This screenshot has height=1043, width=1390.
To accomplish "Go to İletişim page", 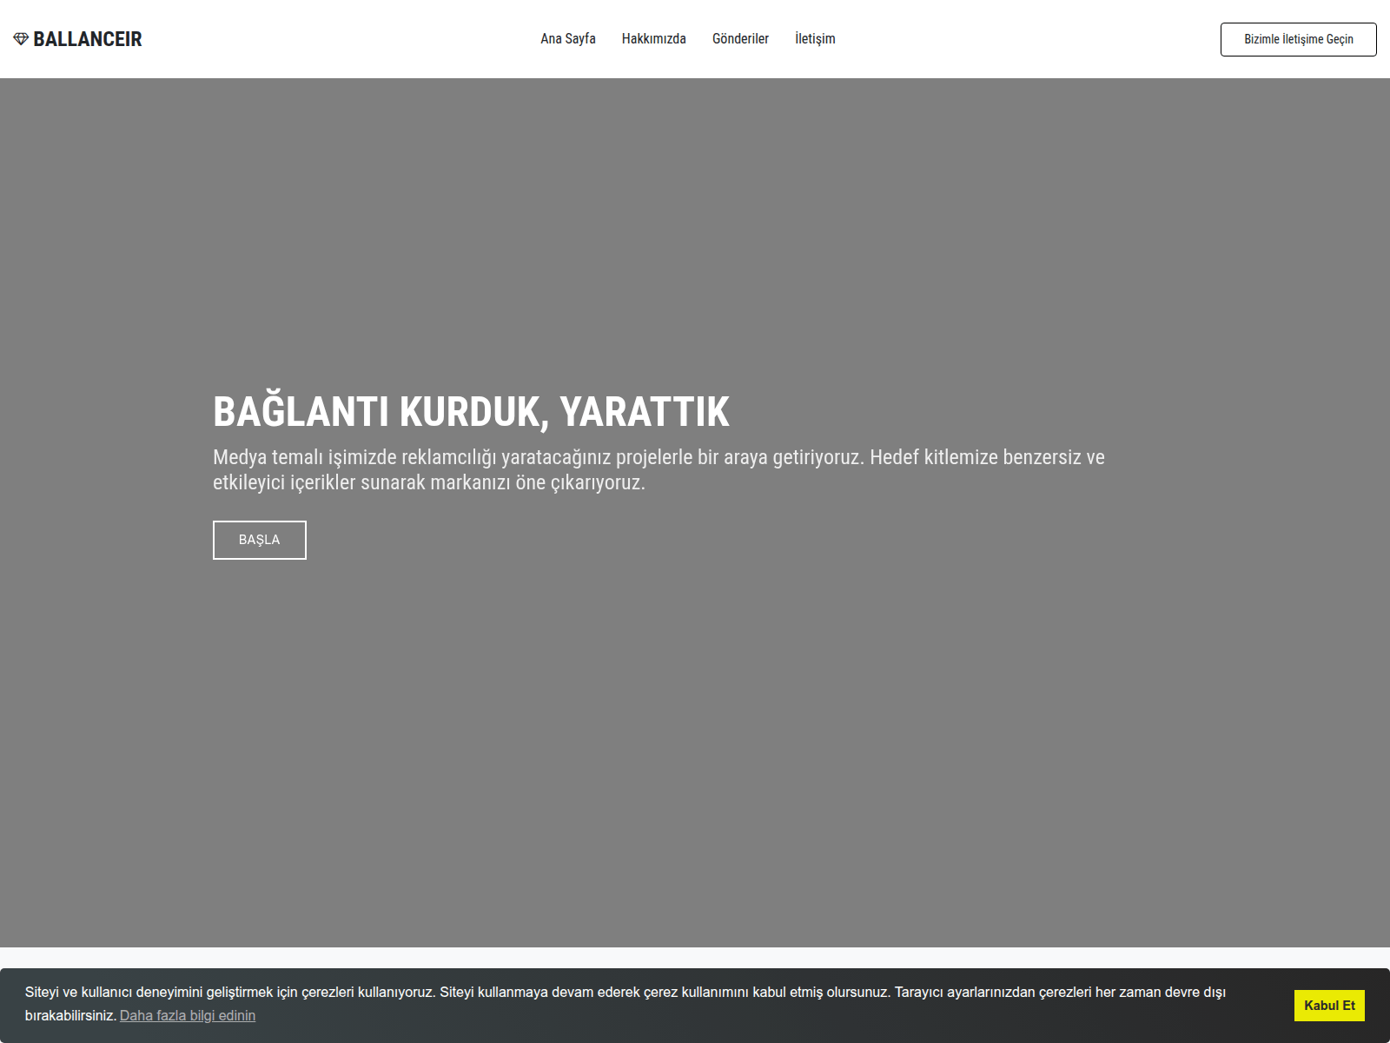I will click(814, 38).
